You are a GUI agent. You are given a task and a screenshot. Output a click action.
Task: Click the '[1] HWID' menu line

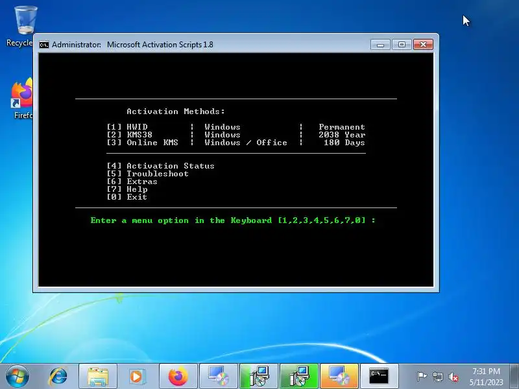tap(127, 127)
